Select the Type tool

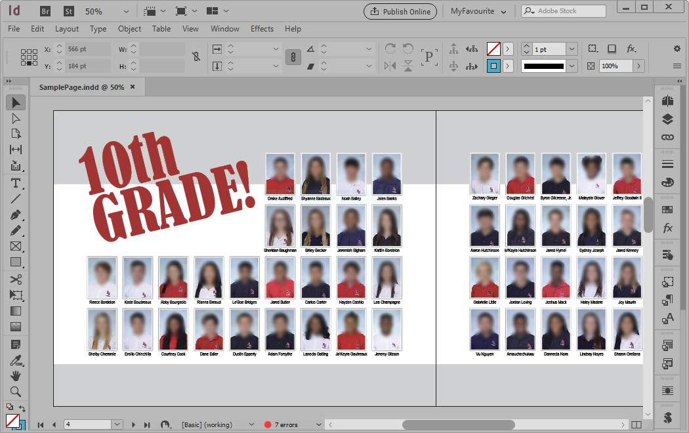pos(16,182)
